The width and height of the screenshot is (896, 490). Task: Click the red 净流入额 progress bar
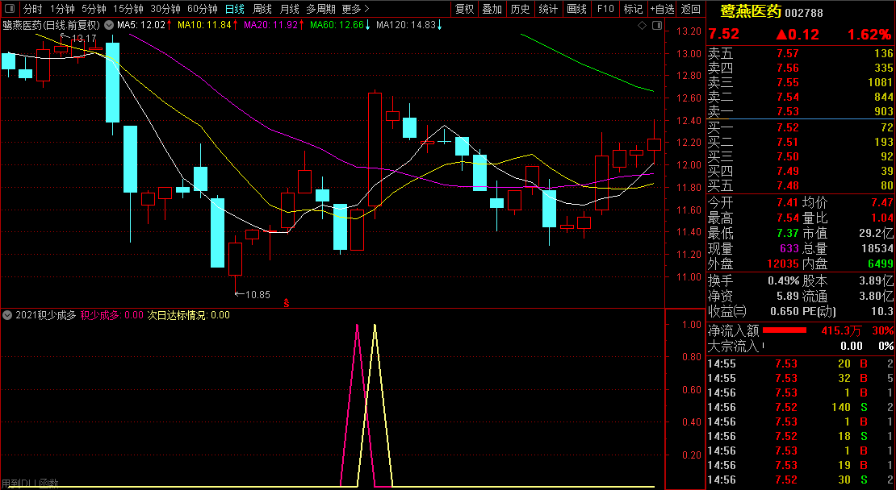(x=785, y=330)
